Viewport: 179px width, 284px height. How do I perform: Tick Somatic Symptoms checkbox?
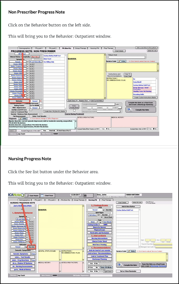coord(34,250)
